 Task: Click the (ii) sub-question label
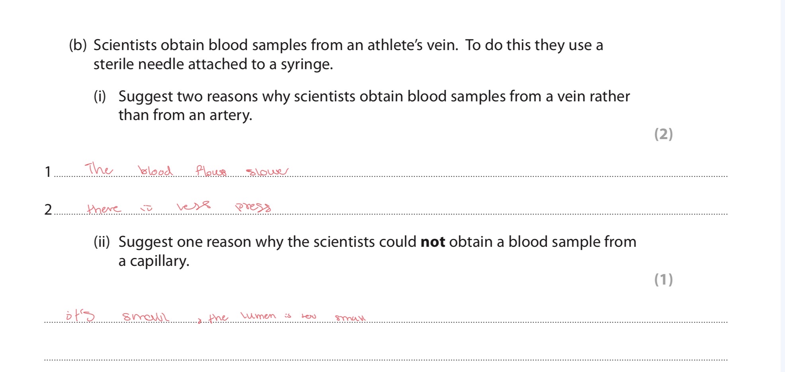pos(101,242)
